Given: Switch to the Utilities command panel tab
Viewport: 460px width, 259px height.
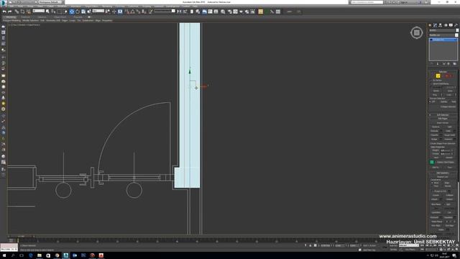Looking at the screenshot, I should pyautogui.click(x=456, y=25).
